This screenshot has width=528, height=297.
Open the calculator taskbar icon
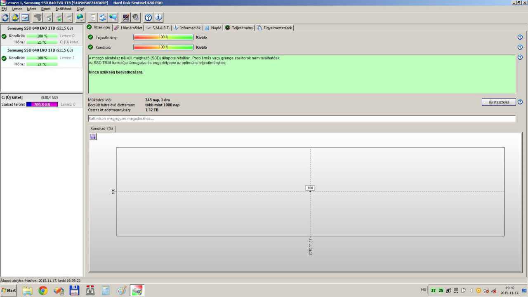[106, 290]
